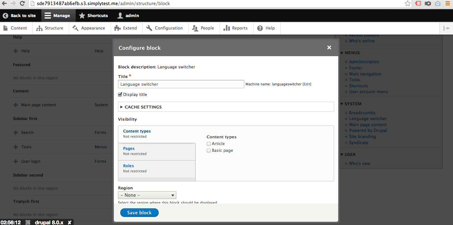
Task: Click the Powered by Drupal link
Action: 368,131
